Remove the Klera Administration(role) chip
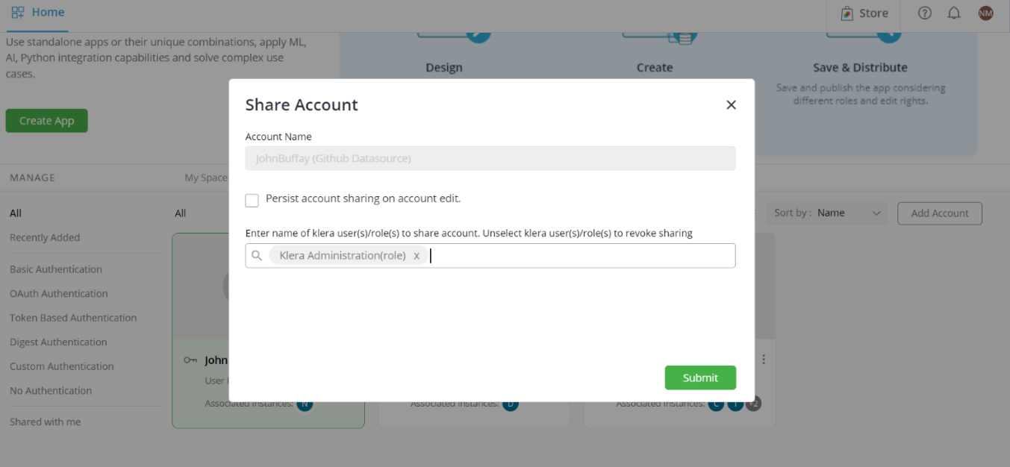Image resolution: width=1010 pixels, height=467 pixels. coord(417,256)
